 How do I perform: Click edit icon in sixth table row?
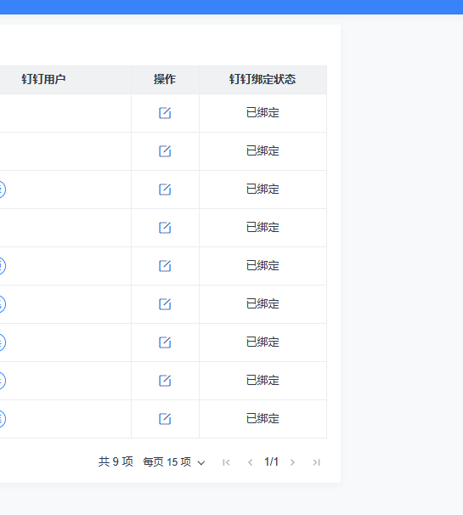click(x=165, y=303)
